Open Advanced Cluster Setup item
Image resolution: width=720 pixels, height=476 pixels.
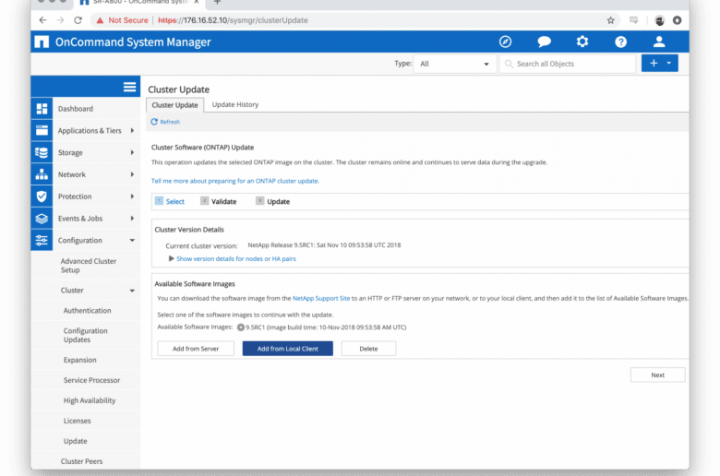(x=89, y=266)
